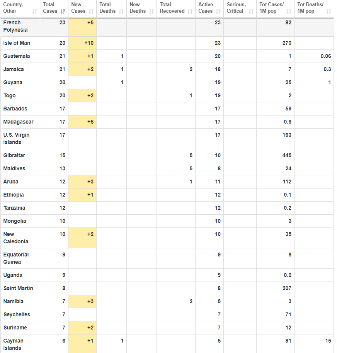Click the Ethiopia country cell

[x=14, y=195]
